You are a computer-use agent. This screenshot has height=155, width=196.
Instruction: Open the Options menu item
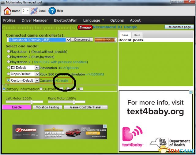pyautogui.click(x=117, y=20)
